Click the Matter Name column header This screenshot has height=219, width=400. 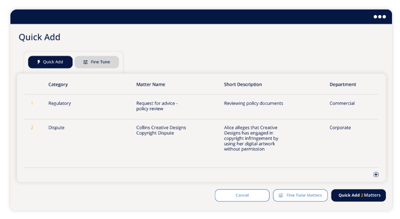tap(150, 85)
